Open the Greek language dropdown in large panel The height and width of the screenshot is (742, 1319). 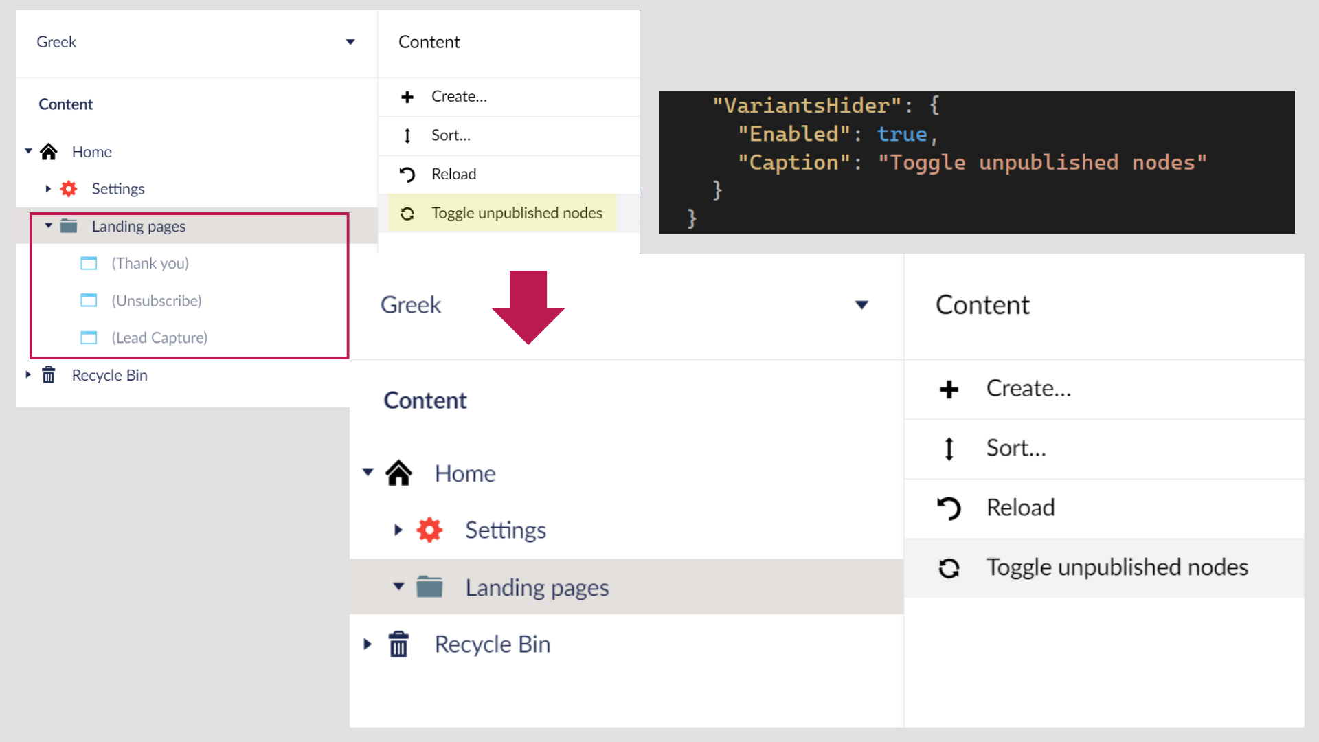(x=861, y=305)
